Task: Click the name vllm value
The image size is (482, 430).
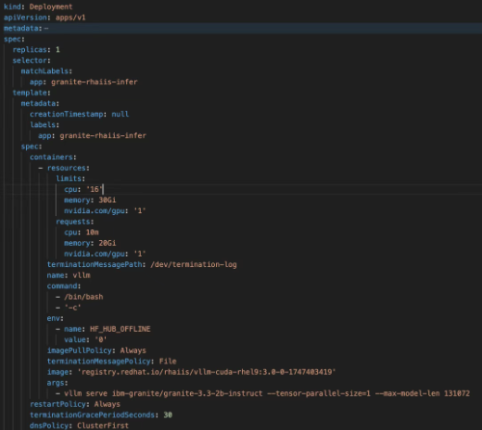Action: tap(82, 275)
